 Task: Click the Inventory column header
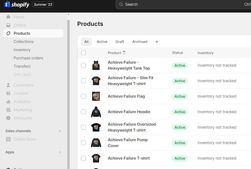pyautogui.click(x=205, y=53)
